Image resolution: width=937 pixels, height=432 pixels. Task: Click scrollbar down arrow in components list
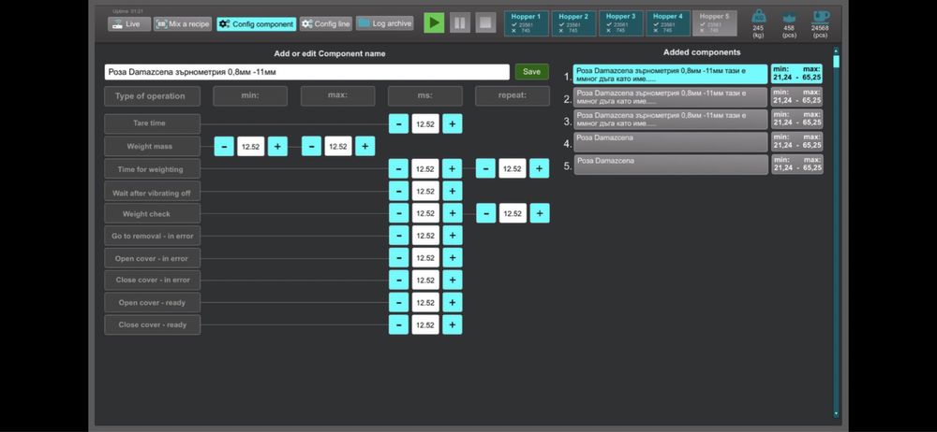tap(836, 414)
